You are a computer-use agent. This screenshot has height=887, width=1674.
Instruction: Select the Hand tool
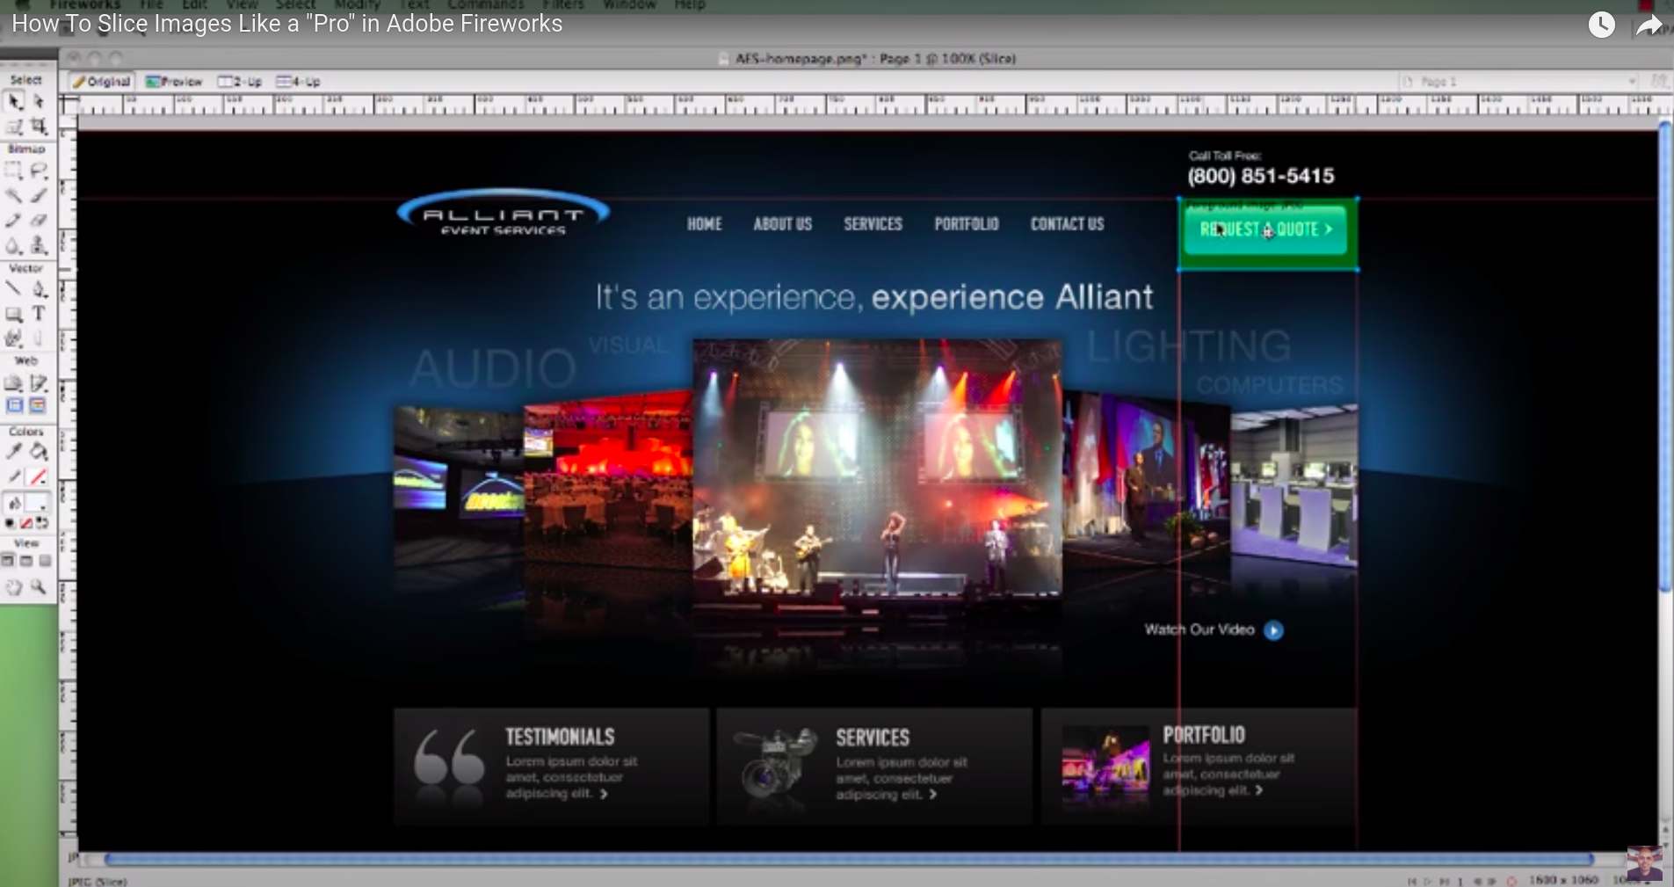15,587
